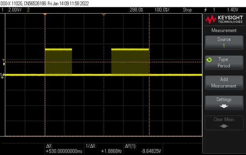The width and height of the screenshot is (246, 155).
Task: Click the Keysight Technologies waveform logo
Action: (x=211, y=19)
